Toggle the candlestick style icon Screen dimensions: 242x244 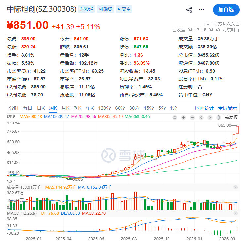click(x=218, y=117)
